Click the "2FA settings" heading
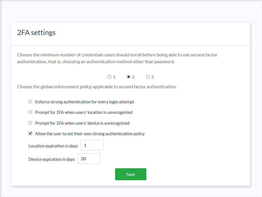The width and height of the screenshot is (262, 197). pyautogui.click(x=36, y=32)
